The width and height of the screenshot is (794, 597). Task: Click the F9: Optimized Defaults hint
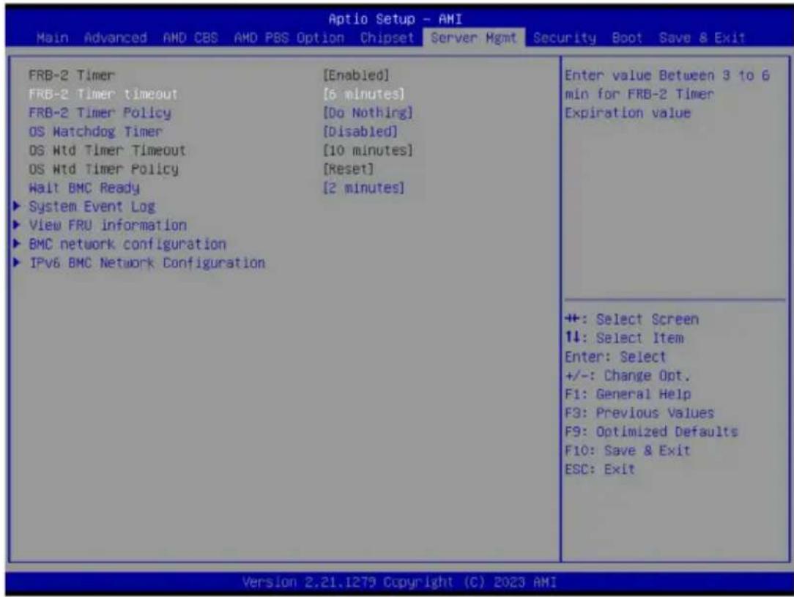click(x=651, y=432)
